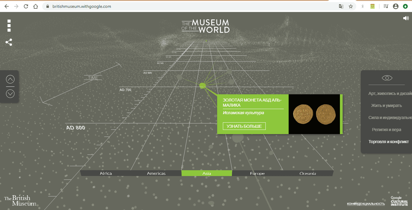The width and height of the screenshot is (412, 210).
Task: Open the gold coin thumbnail image
Action: 314,114
